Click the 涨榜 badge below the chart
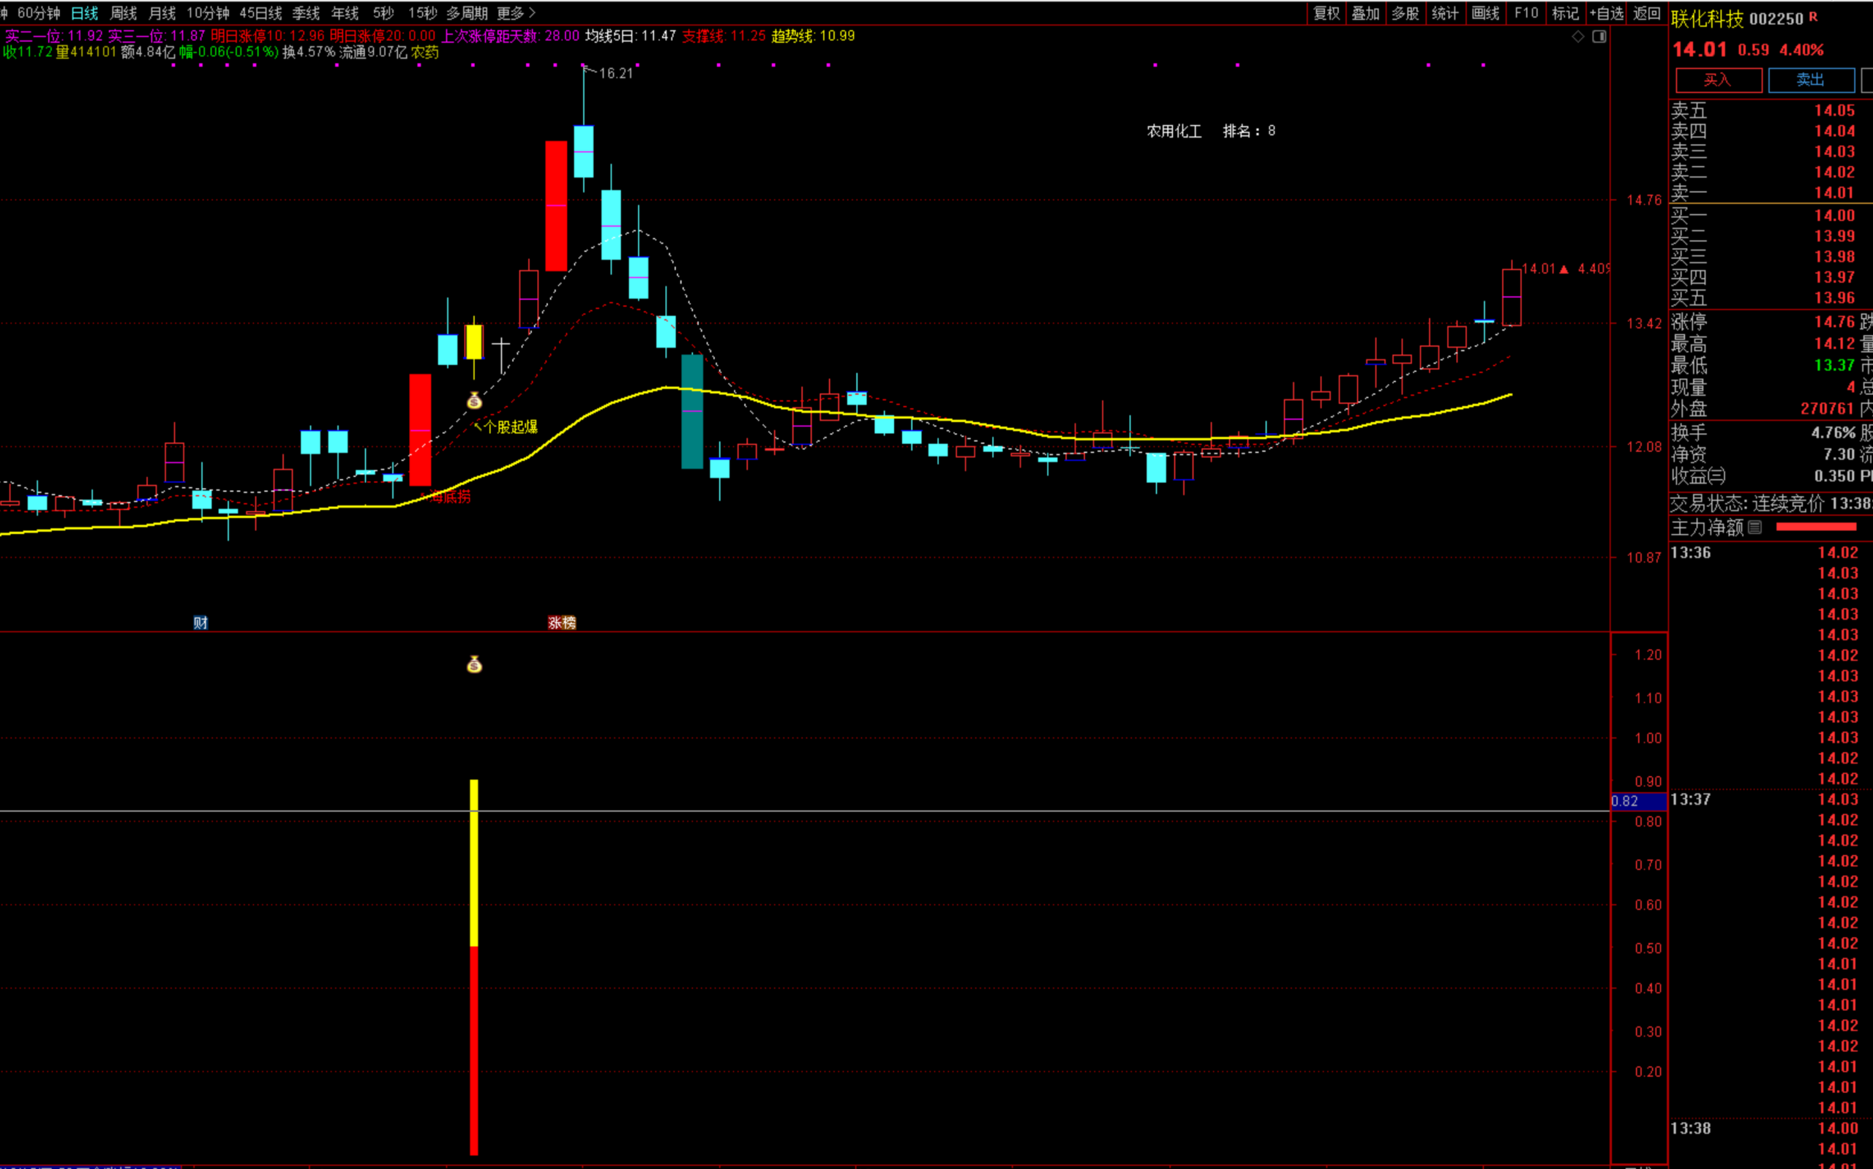1873x1169 pixels. point(562,623)
